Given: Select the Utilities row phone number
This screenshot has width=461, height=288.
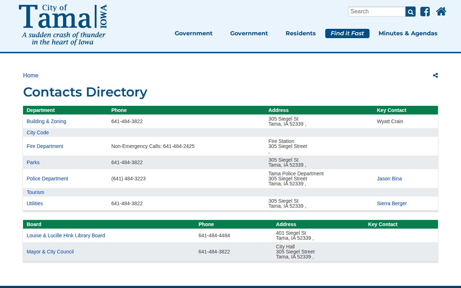Looking at the screenshot, I should [x=127, y=203].
